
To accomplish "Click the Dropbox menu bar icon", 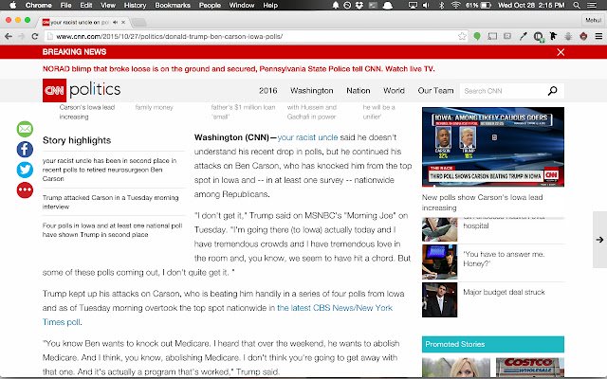I will tap(359, 5).
